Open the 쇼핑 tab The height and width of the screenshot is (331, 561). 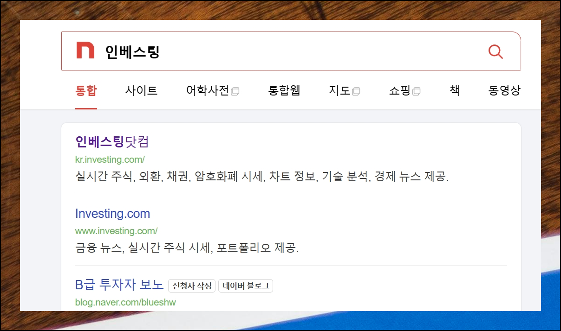[400, 91]
